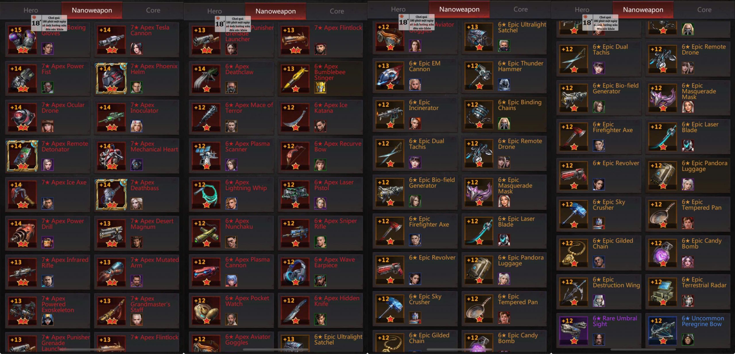Open the Apex Wave Earpiece icon
735x354 pixels.
pos(295,272)
